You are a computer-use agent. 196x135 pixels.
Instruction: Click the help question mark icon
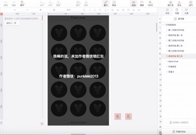point(42,124)
